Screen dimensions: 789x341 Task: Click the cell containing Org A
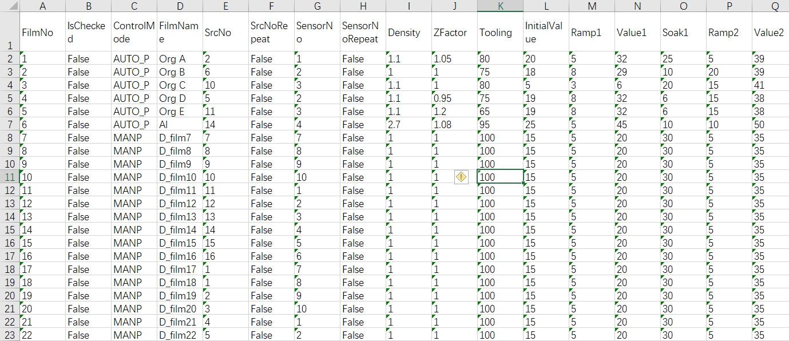[x=180, y=59]
